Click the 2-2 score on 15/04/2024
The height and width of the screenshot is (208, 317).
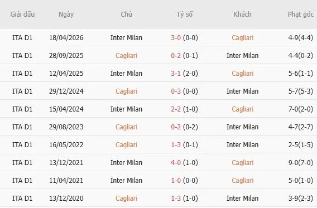click(176, 109)
